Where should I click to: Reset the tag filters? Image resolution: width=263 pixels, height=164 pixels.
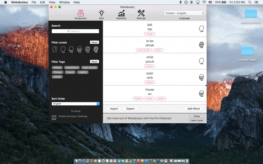point(94,62)
